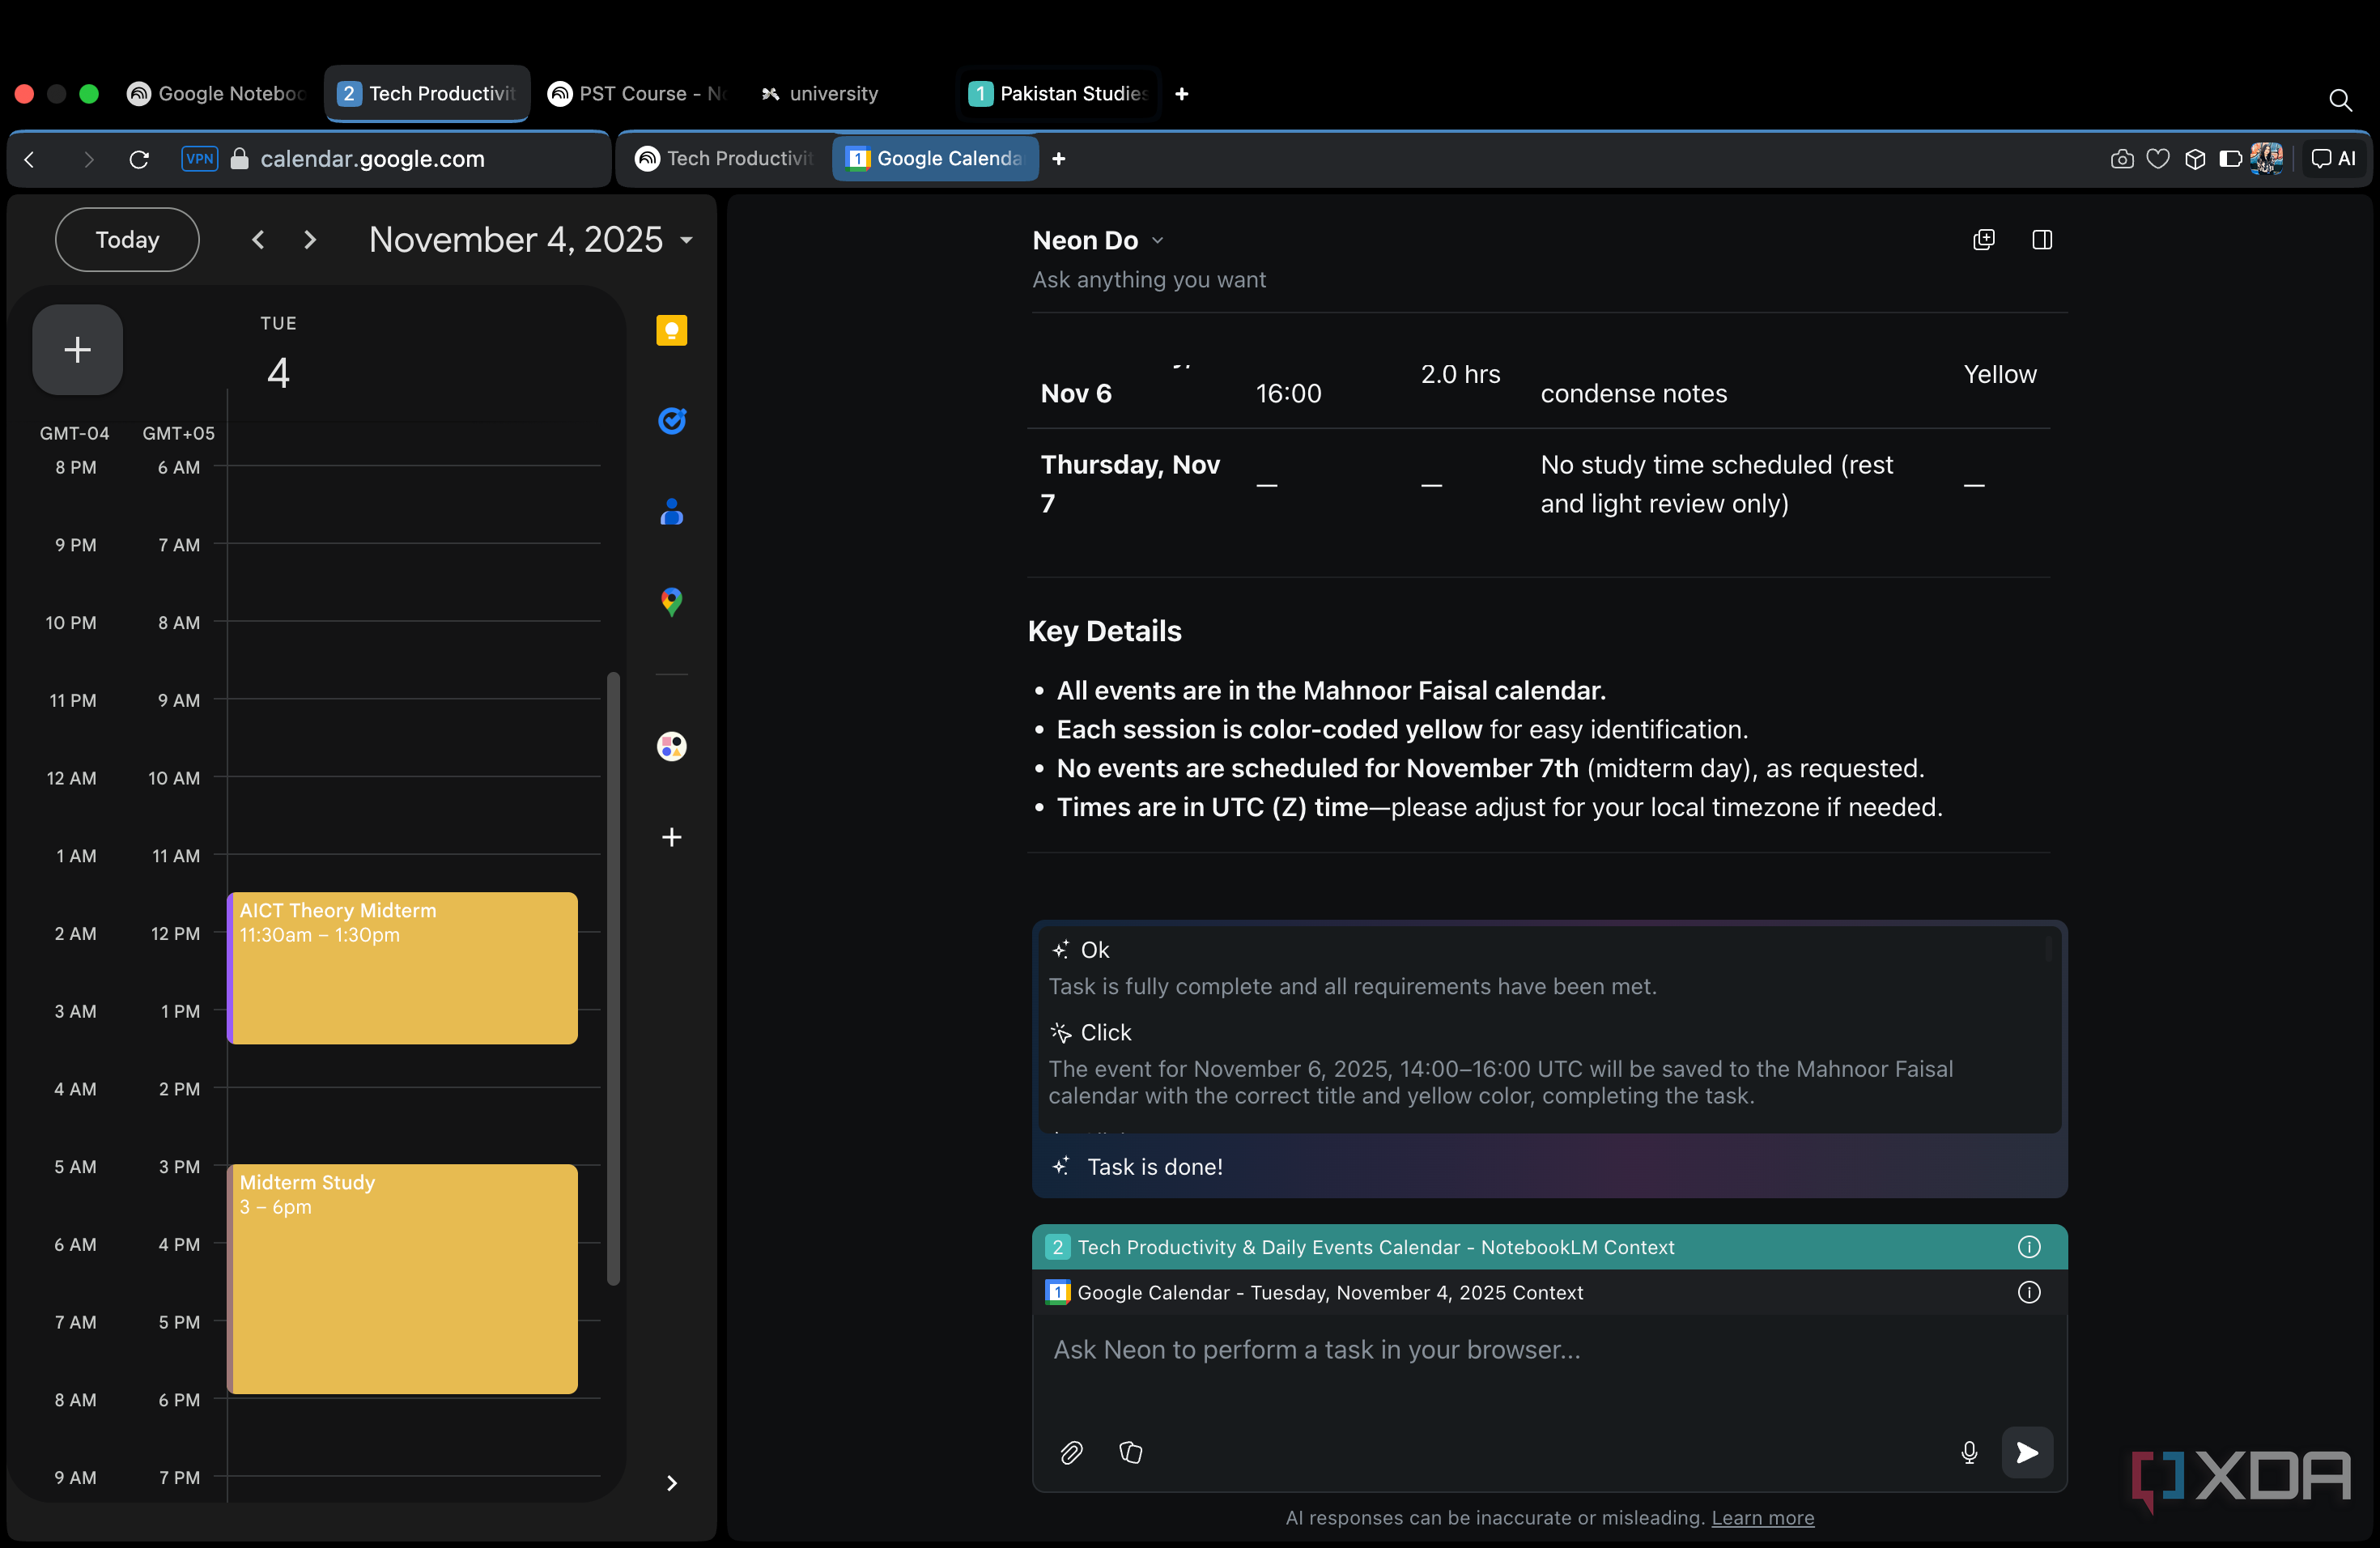
Task: Click the VPN badge in address bar
Action: [x=199, y=159]
